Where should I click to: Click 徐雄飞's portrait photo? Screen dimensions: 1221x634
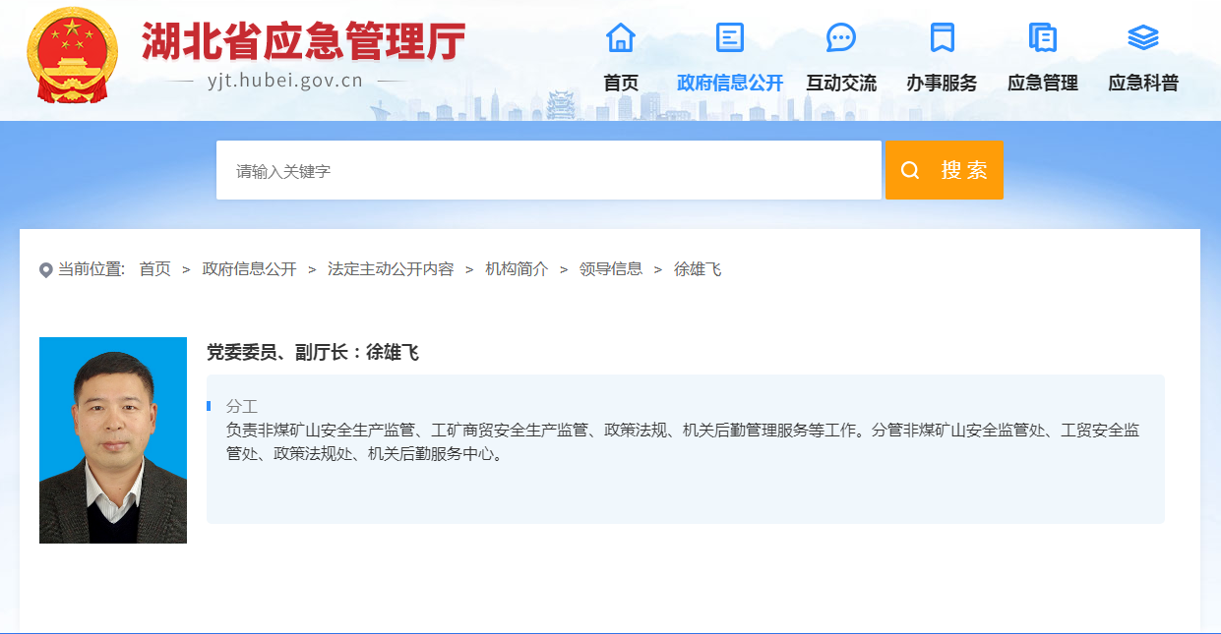112,438
